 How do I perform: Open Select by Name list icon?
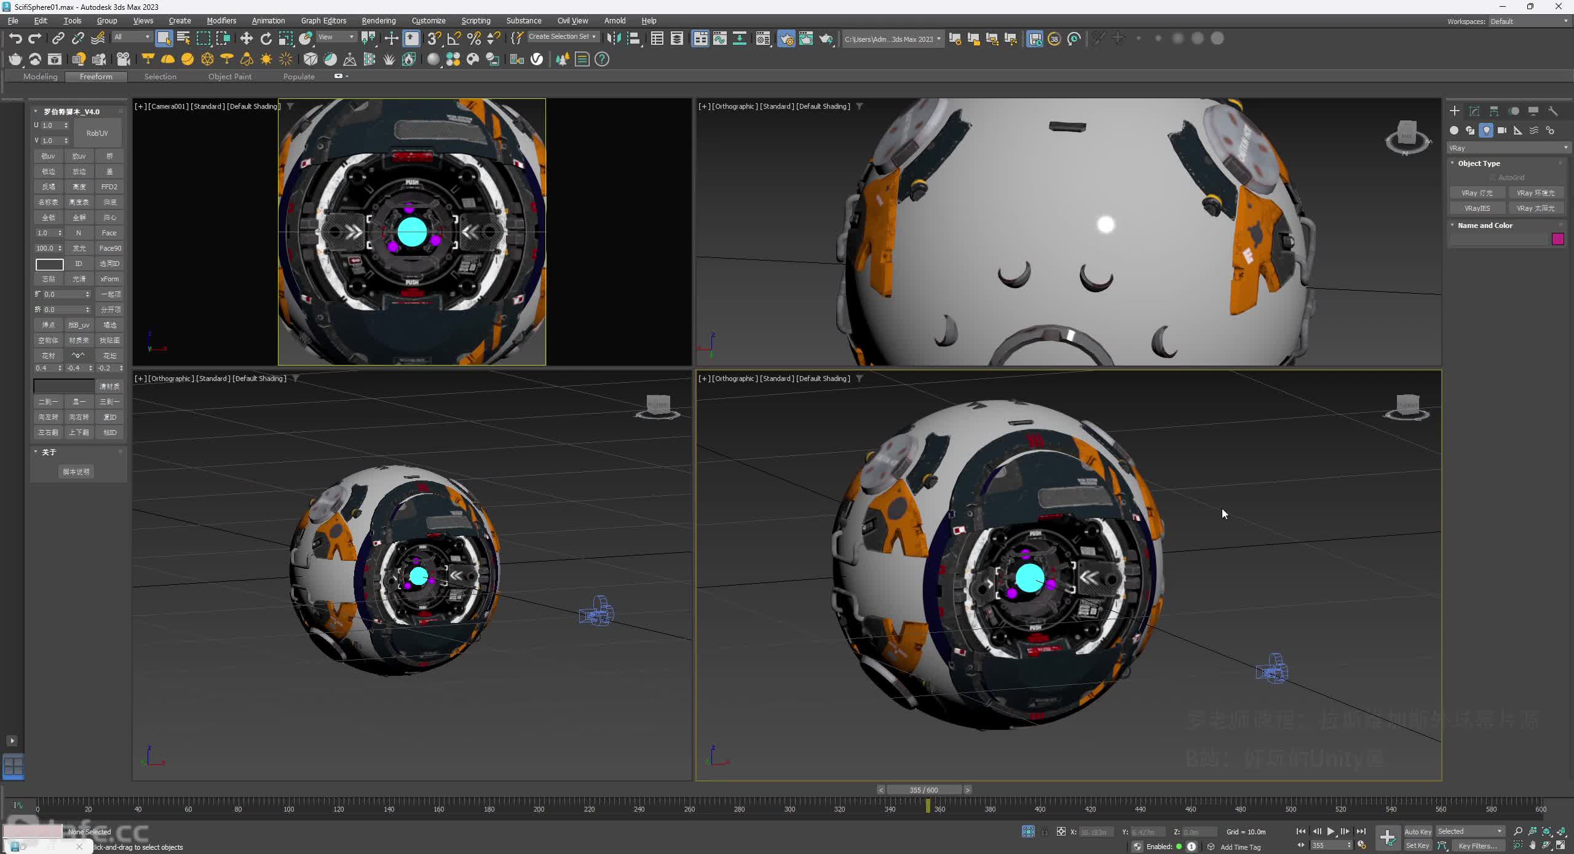click(183, 39)
